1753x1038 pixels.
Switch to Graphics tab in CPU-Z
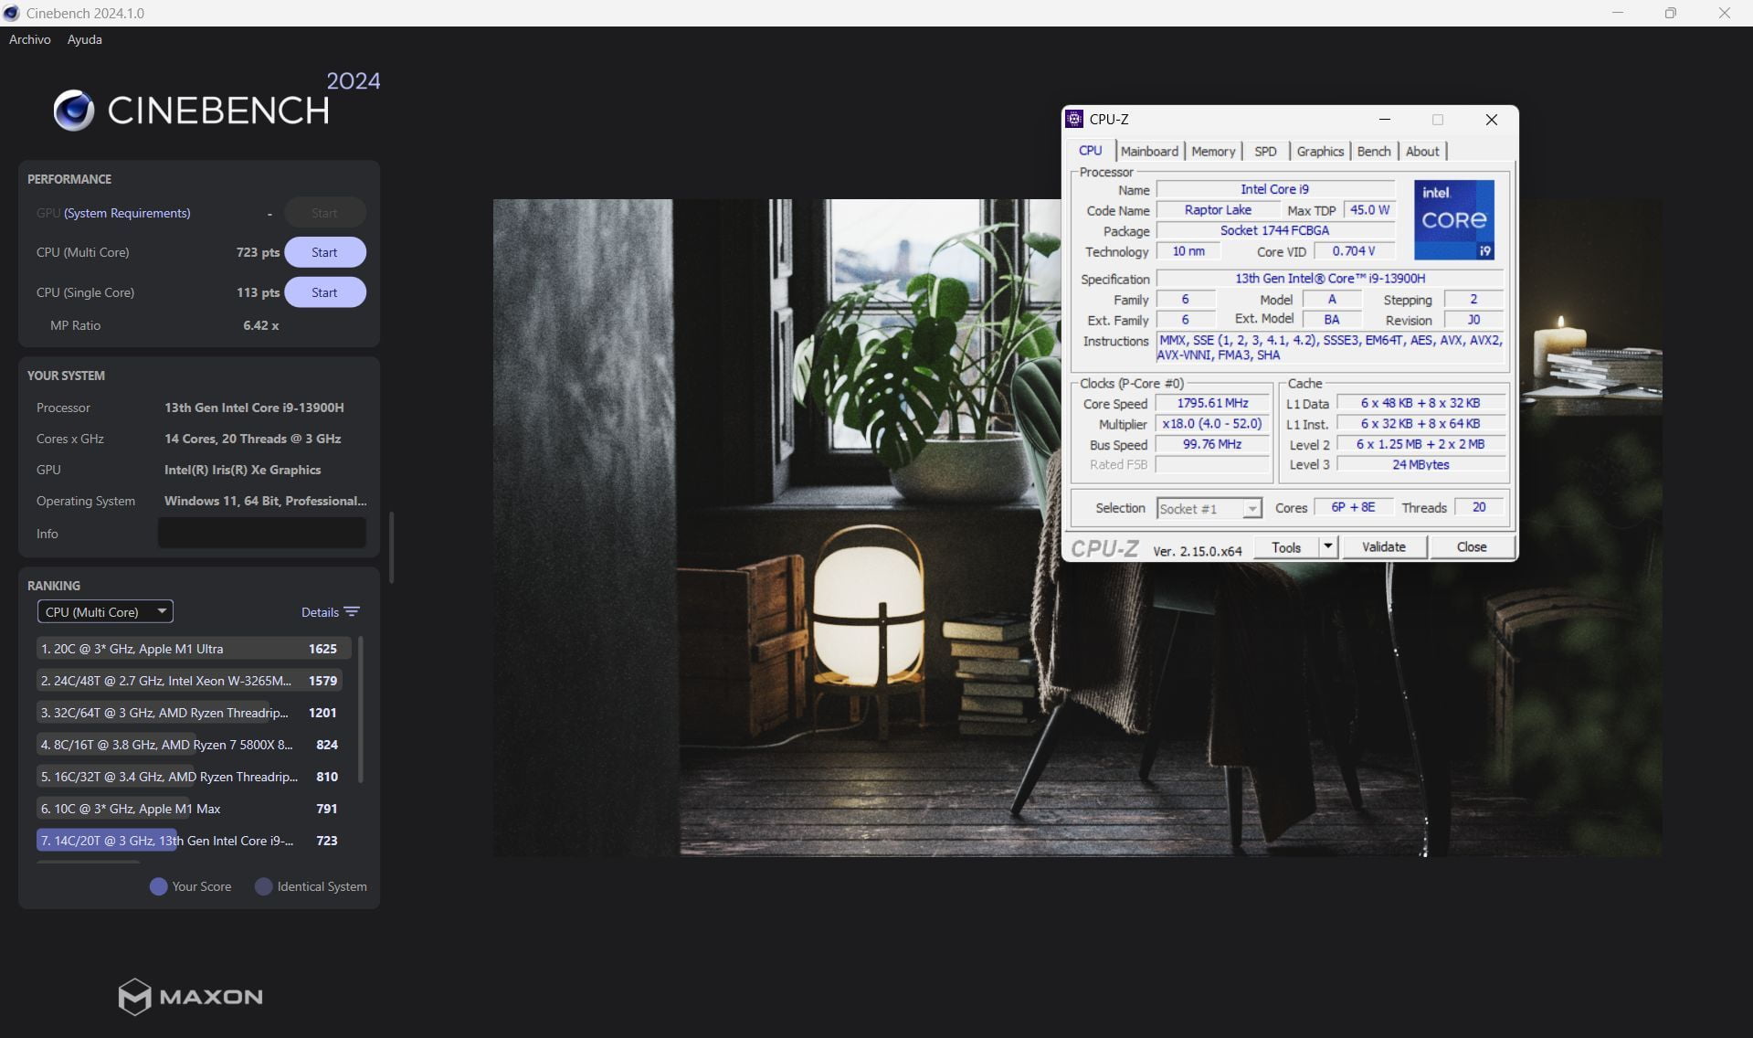pos(1320,152)
